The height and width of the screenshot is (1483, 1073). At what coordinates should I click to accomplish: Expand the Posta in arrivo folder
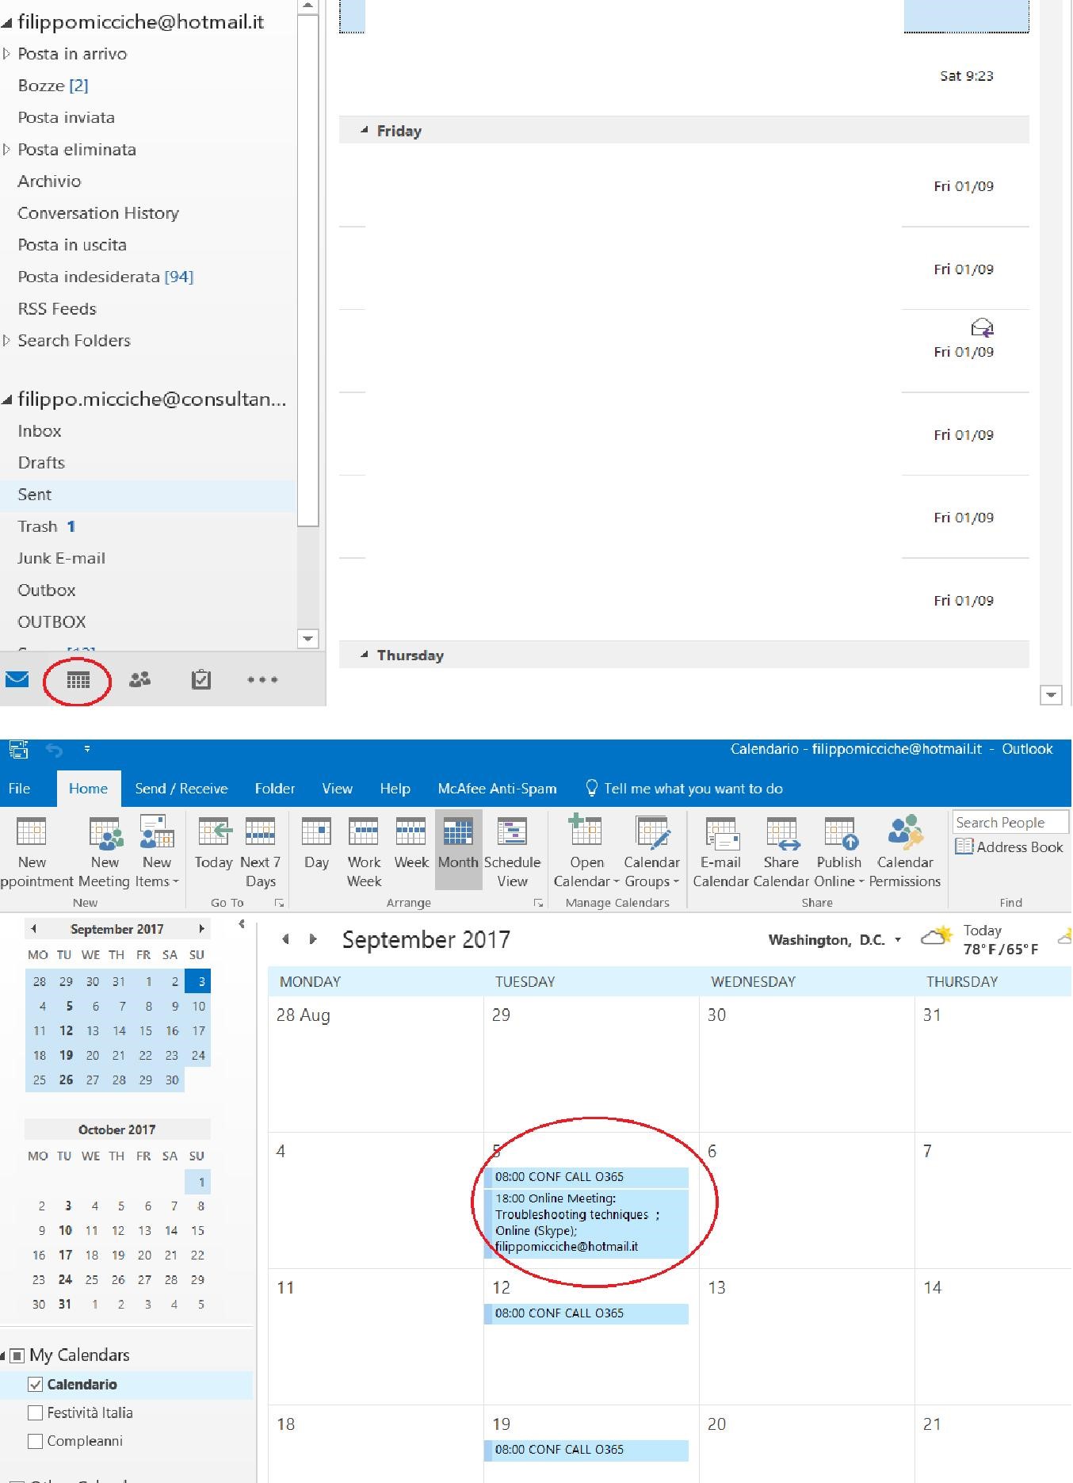point(6,54)
